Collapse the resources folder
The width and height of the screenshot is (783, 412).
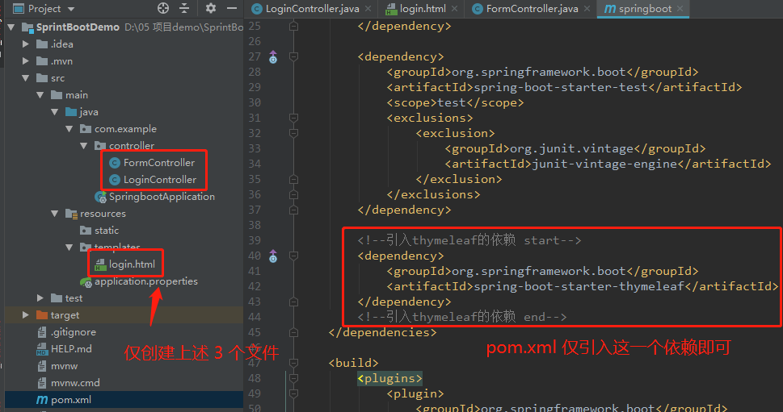[54, 213]
